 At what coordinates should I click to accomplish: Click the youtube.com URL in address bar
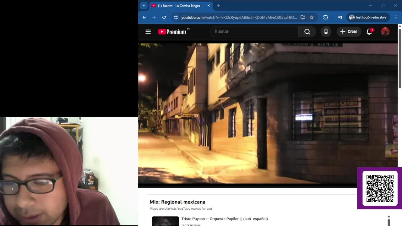tap(239, 17)
